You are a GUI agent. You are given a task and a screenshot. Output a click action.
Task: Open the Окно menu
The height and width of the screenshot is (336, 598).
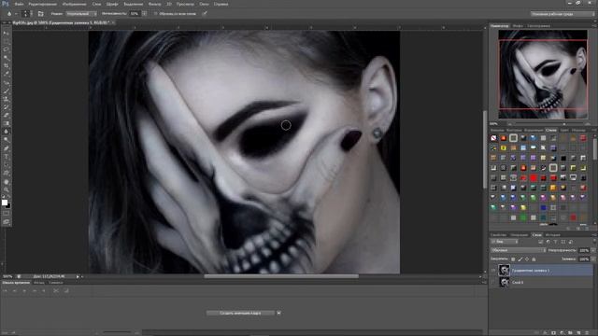(204, 4)
